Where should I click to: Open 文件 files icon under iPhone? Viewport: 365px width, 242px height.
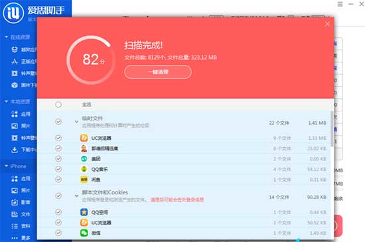click(x=15, y=214)
